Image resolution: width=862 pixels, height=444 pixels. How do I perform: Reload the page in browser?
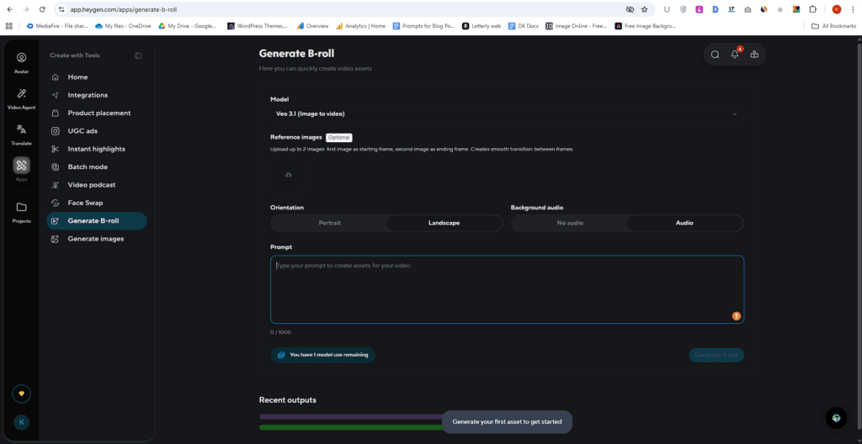42,9
